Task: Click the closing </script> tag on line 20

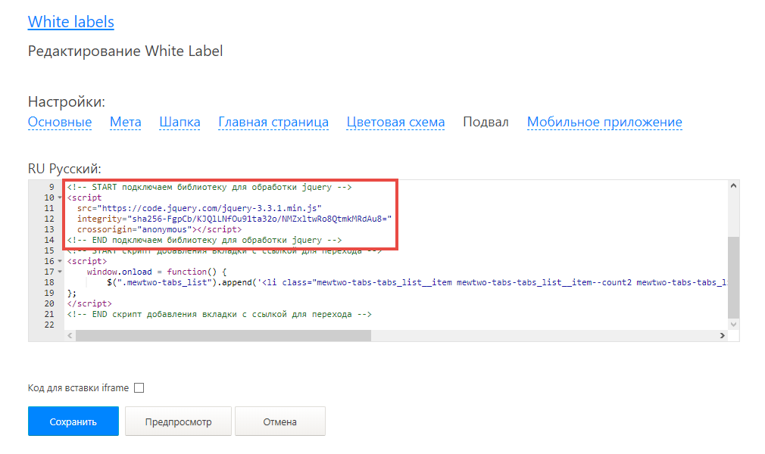Action: pos(90,304)
